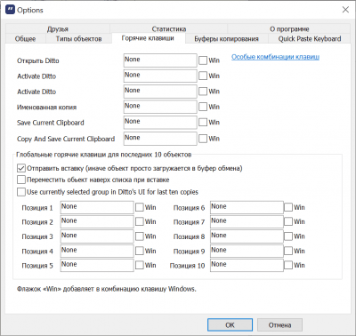Confirm settings with the OK button
Image resolution: width=356 pixels, height=336 pixels.
pos(230,325)
